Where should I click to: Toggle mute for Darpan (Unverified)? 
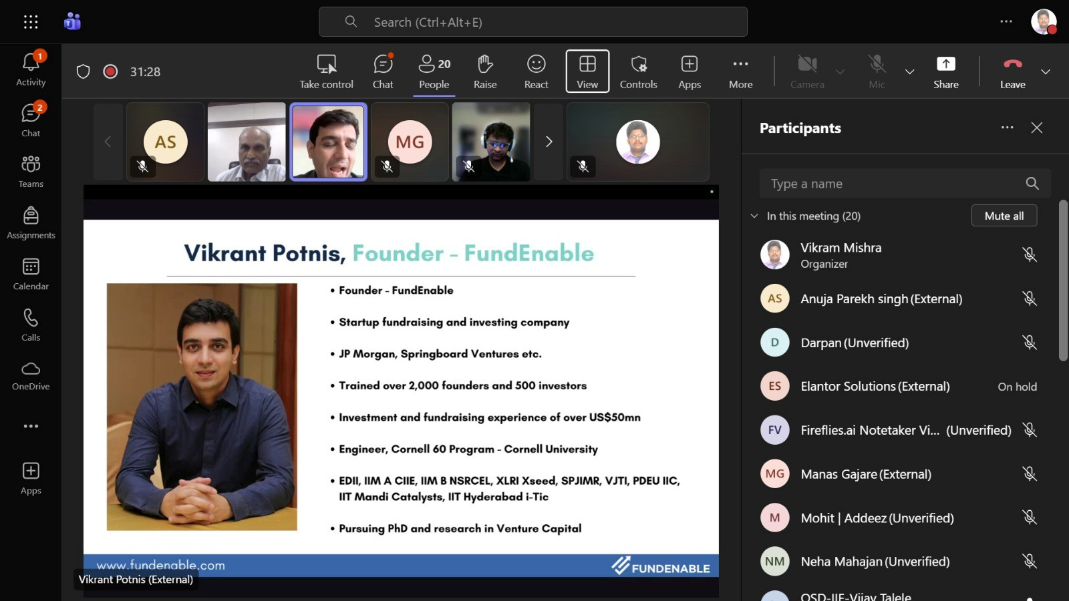1030,343
